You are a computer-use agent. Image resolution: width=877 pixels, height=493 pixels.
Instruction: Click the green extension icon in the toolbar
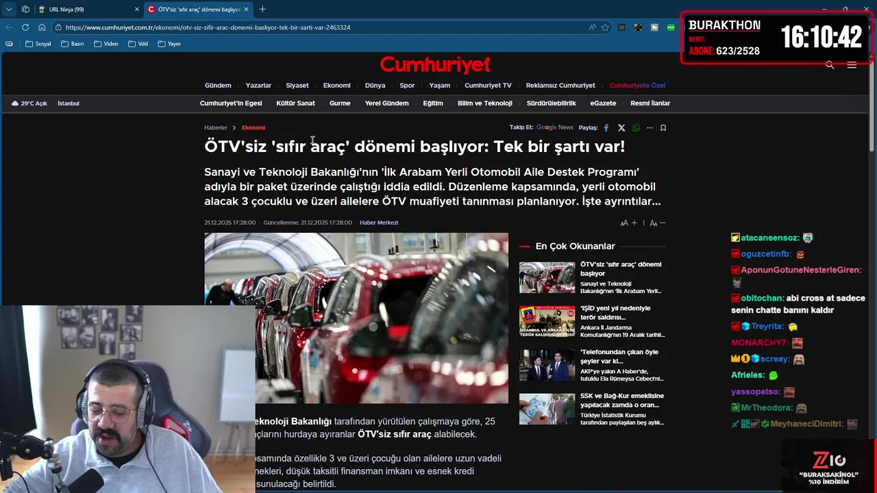(671, 27)
